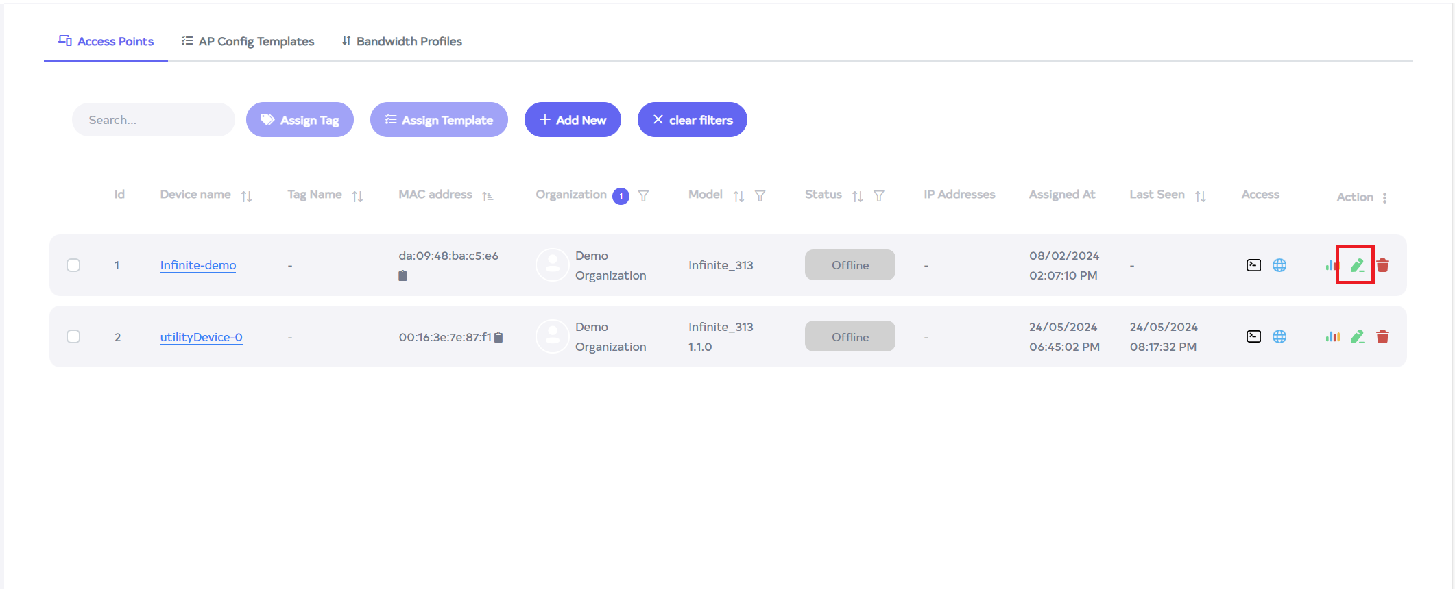Sort table by Device name
Image resolution: width=1455 pixels, height=592 pixels.
point(246,196)
